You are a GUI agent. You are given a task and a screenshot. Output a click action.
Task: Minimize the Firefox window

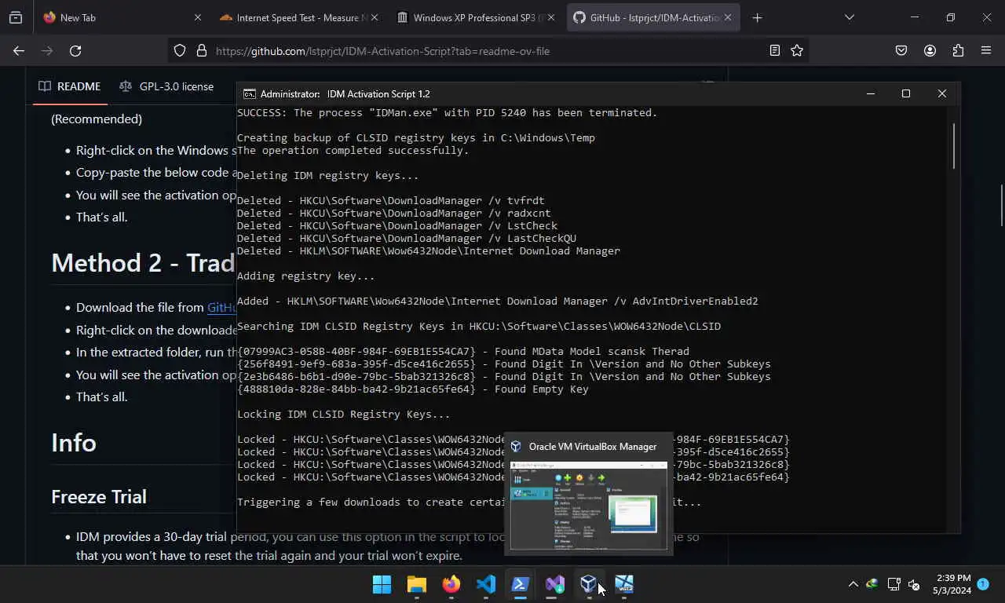click(915, 17)
